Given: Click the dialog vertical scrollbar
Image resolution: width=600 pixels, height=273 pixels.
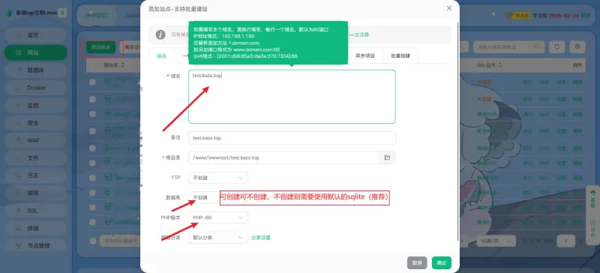Looking at the screenshot, I should [x=458, y=130].
